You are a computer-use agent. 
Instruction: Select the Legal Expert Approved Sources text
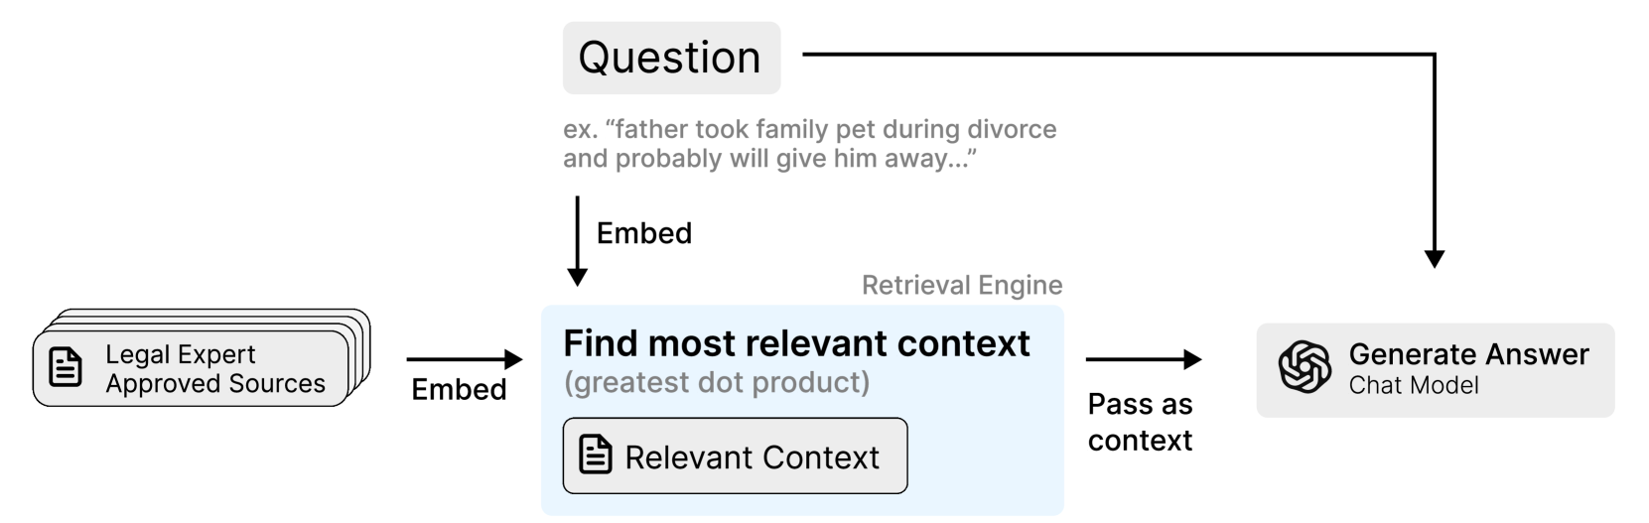point(214,369)
